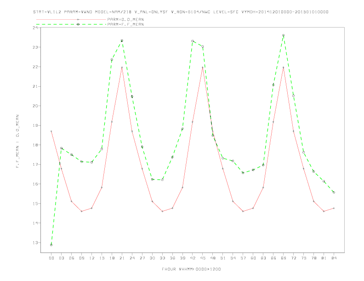Image resolution: width=364 pixels, height=281 pixels.
Task: Click y-axis tick label 19
Action: (x=35, y=125)
